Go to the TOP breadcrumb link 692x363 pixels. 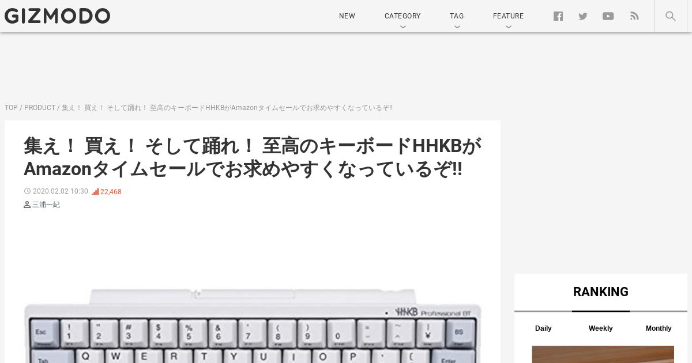pyautogui.click(x=11, y=108)
